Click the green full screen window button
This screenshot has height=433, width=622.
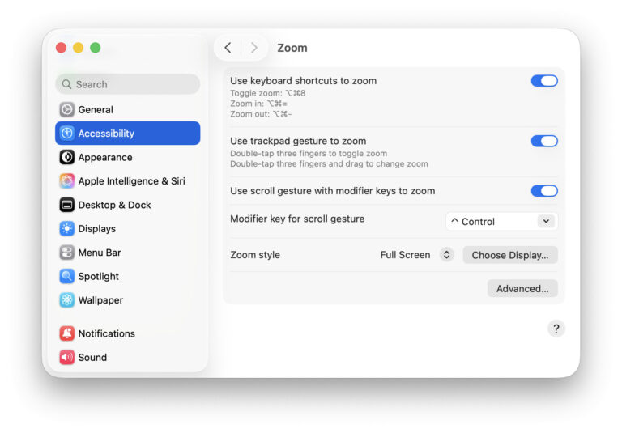96,48
